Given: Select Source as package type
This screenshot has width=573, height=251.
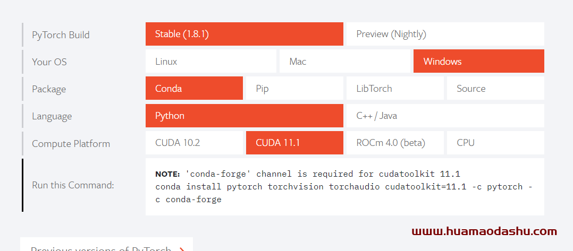Looking at the screenshot, I should [495, 88].
